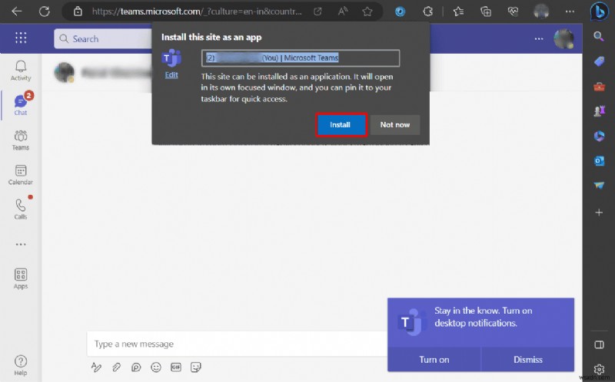Open Teams Help

[x=21, y=365]
